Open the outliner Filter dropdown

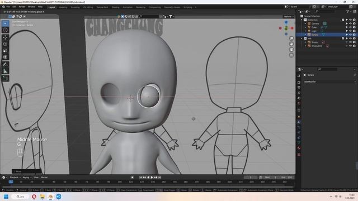pos(348,11)
